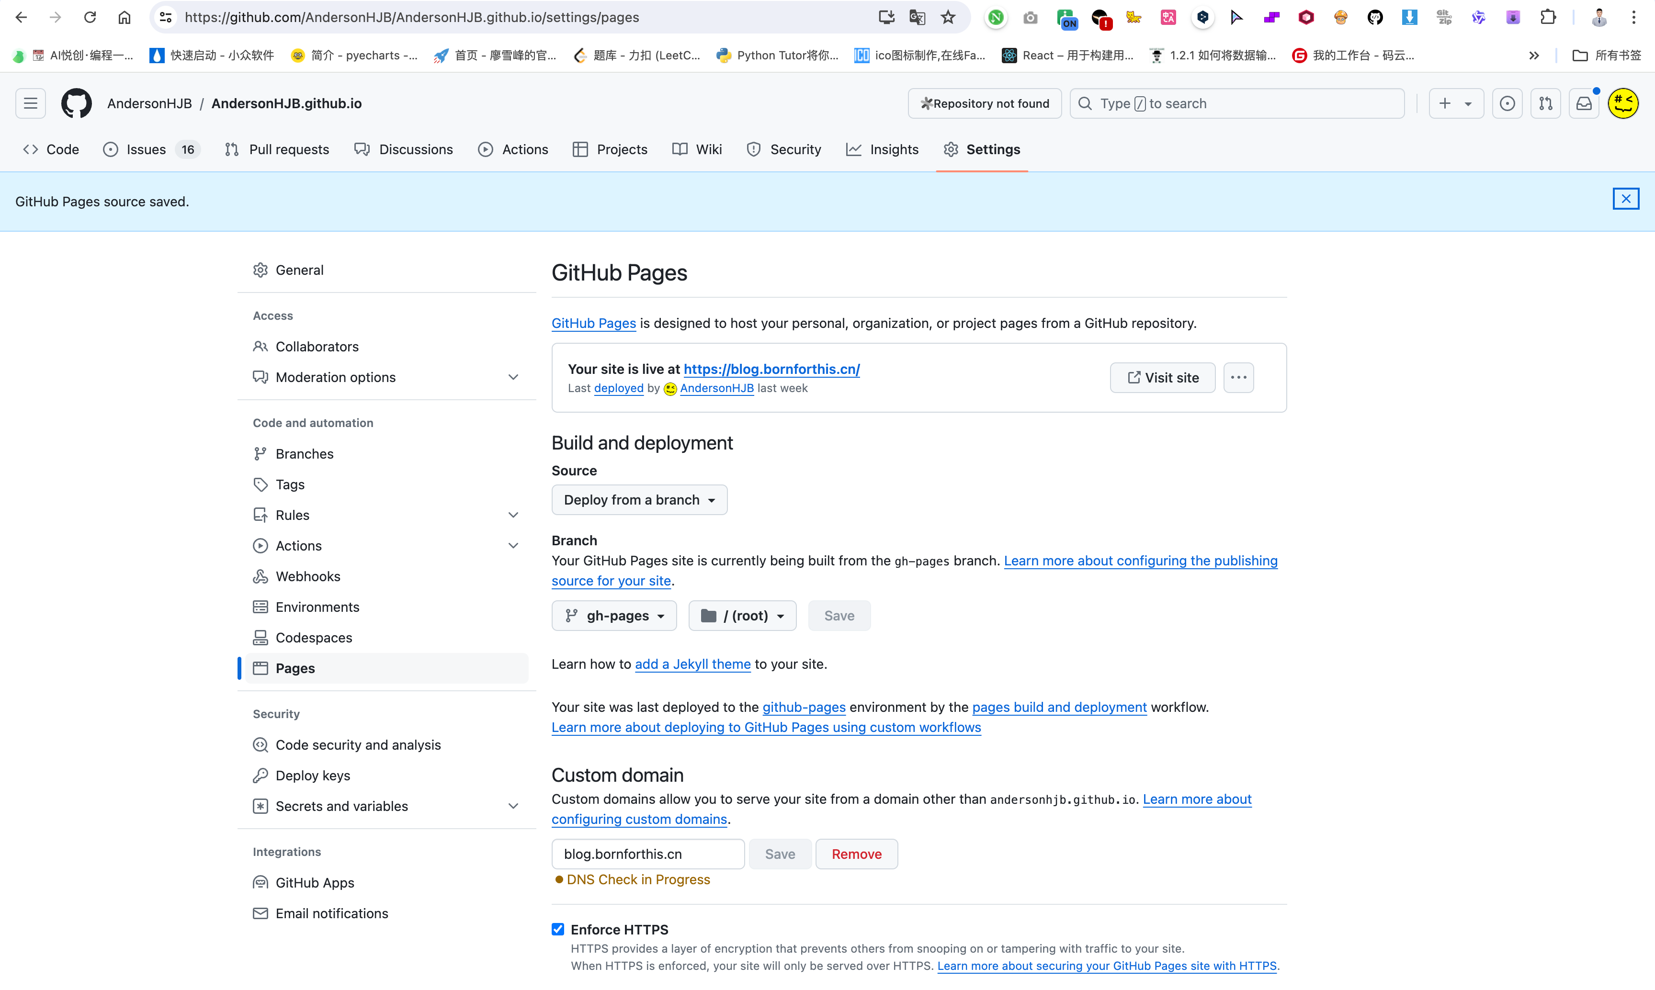Click the browser address bar URL
This screenshot has width=1655, height=990.
tap(412, 17)
